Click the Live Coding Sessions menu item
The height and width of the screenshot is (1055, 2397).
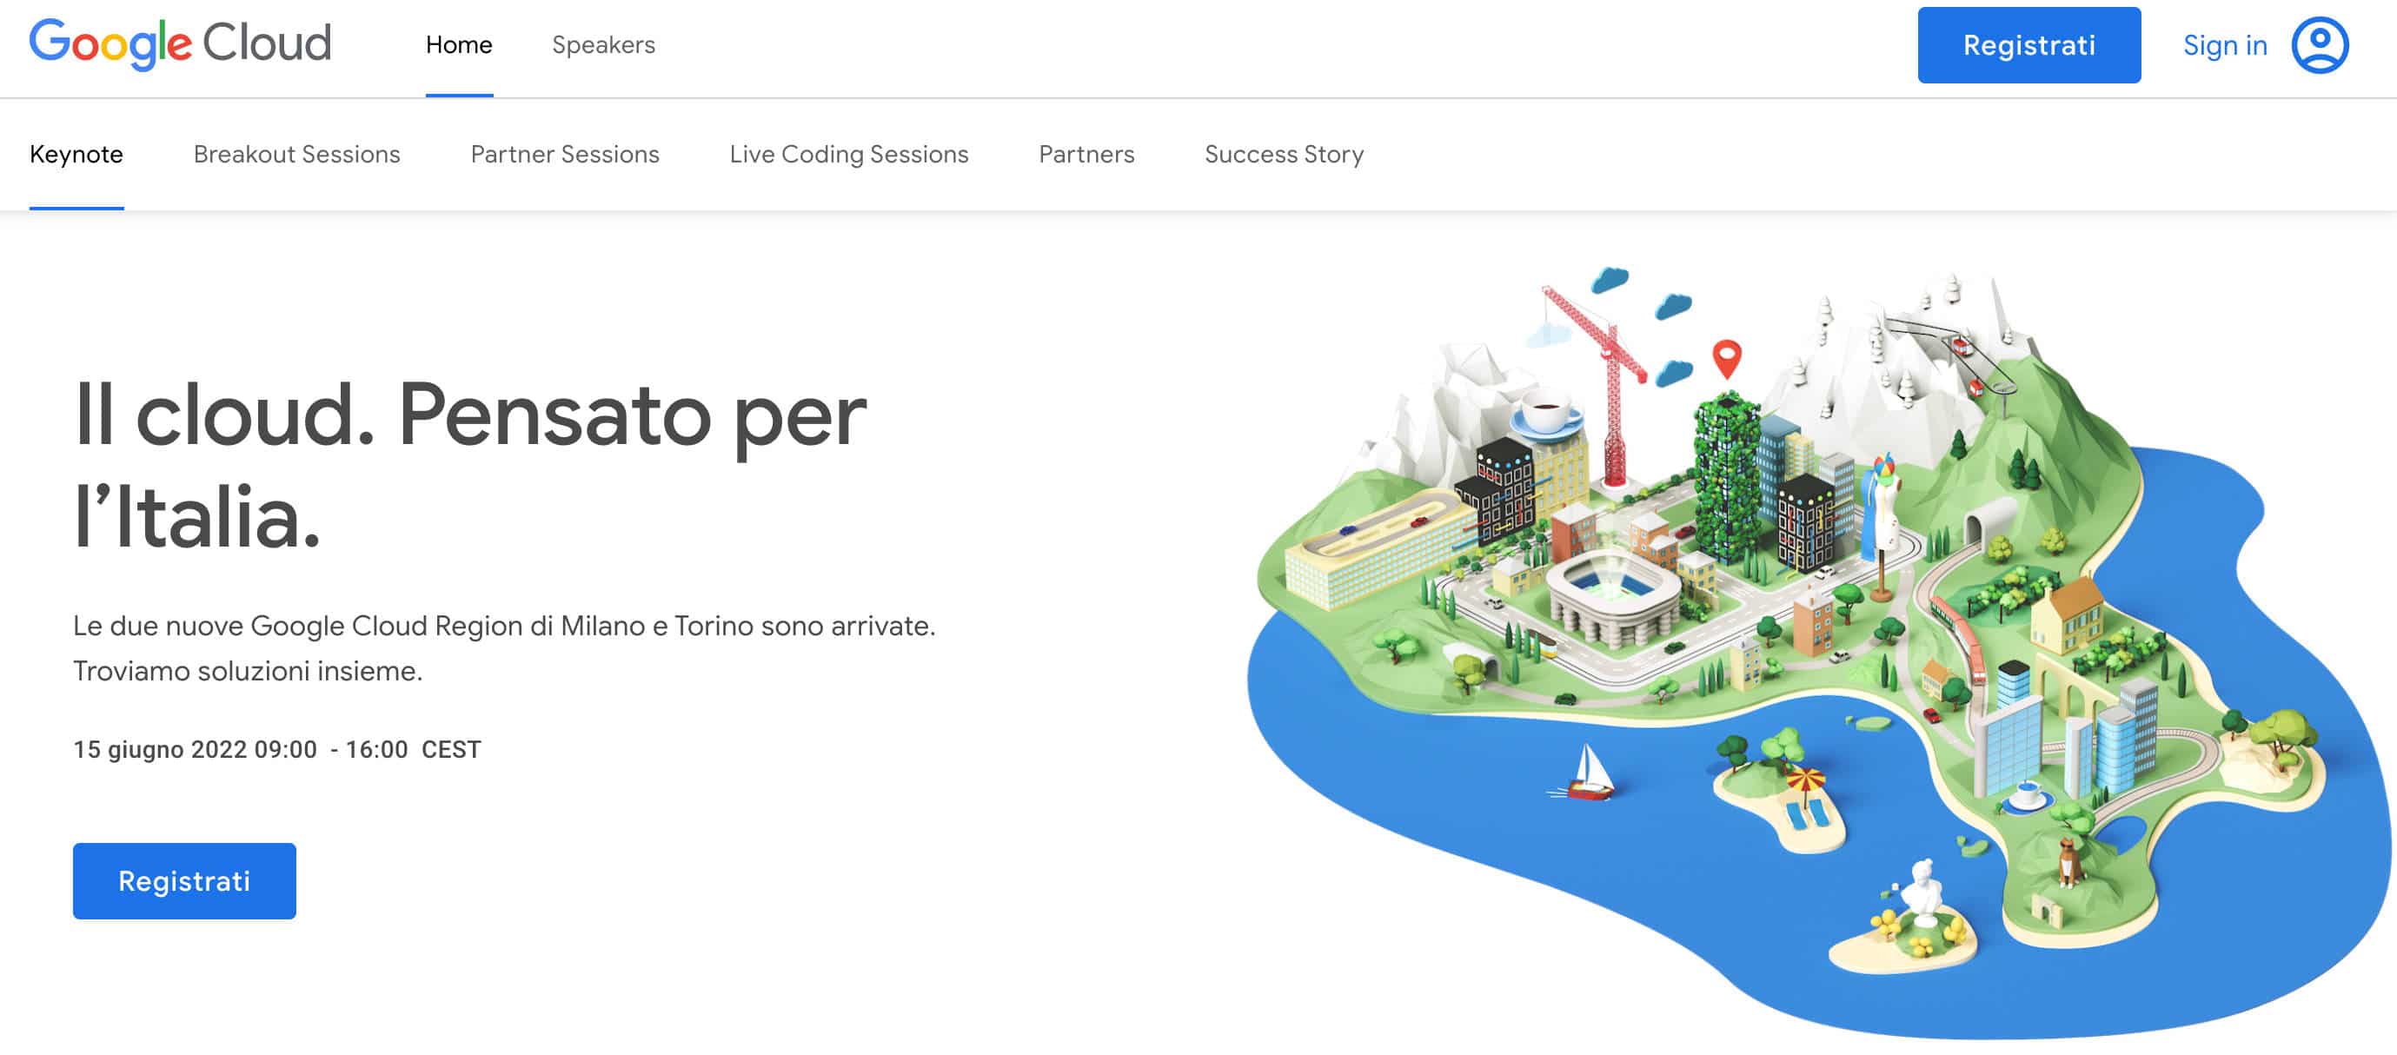[848, 153]
